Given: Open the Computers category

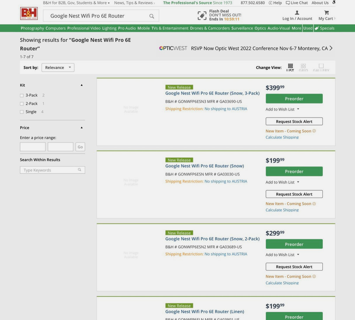Looking at the screenshot, I should coord(56,28).
